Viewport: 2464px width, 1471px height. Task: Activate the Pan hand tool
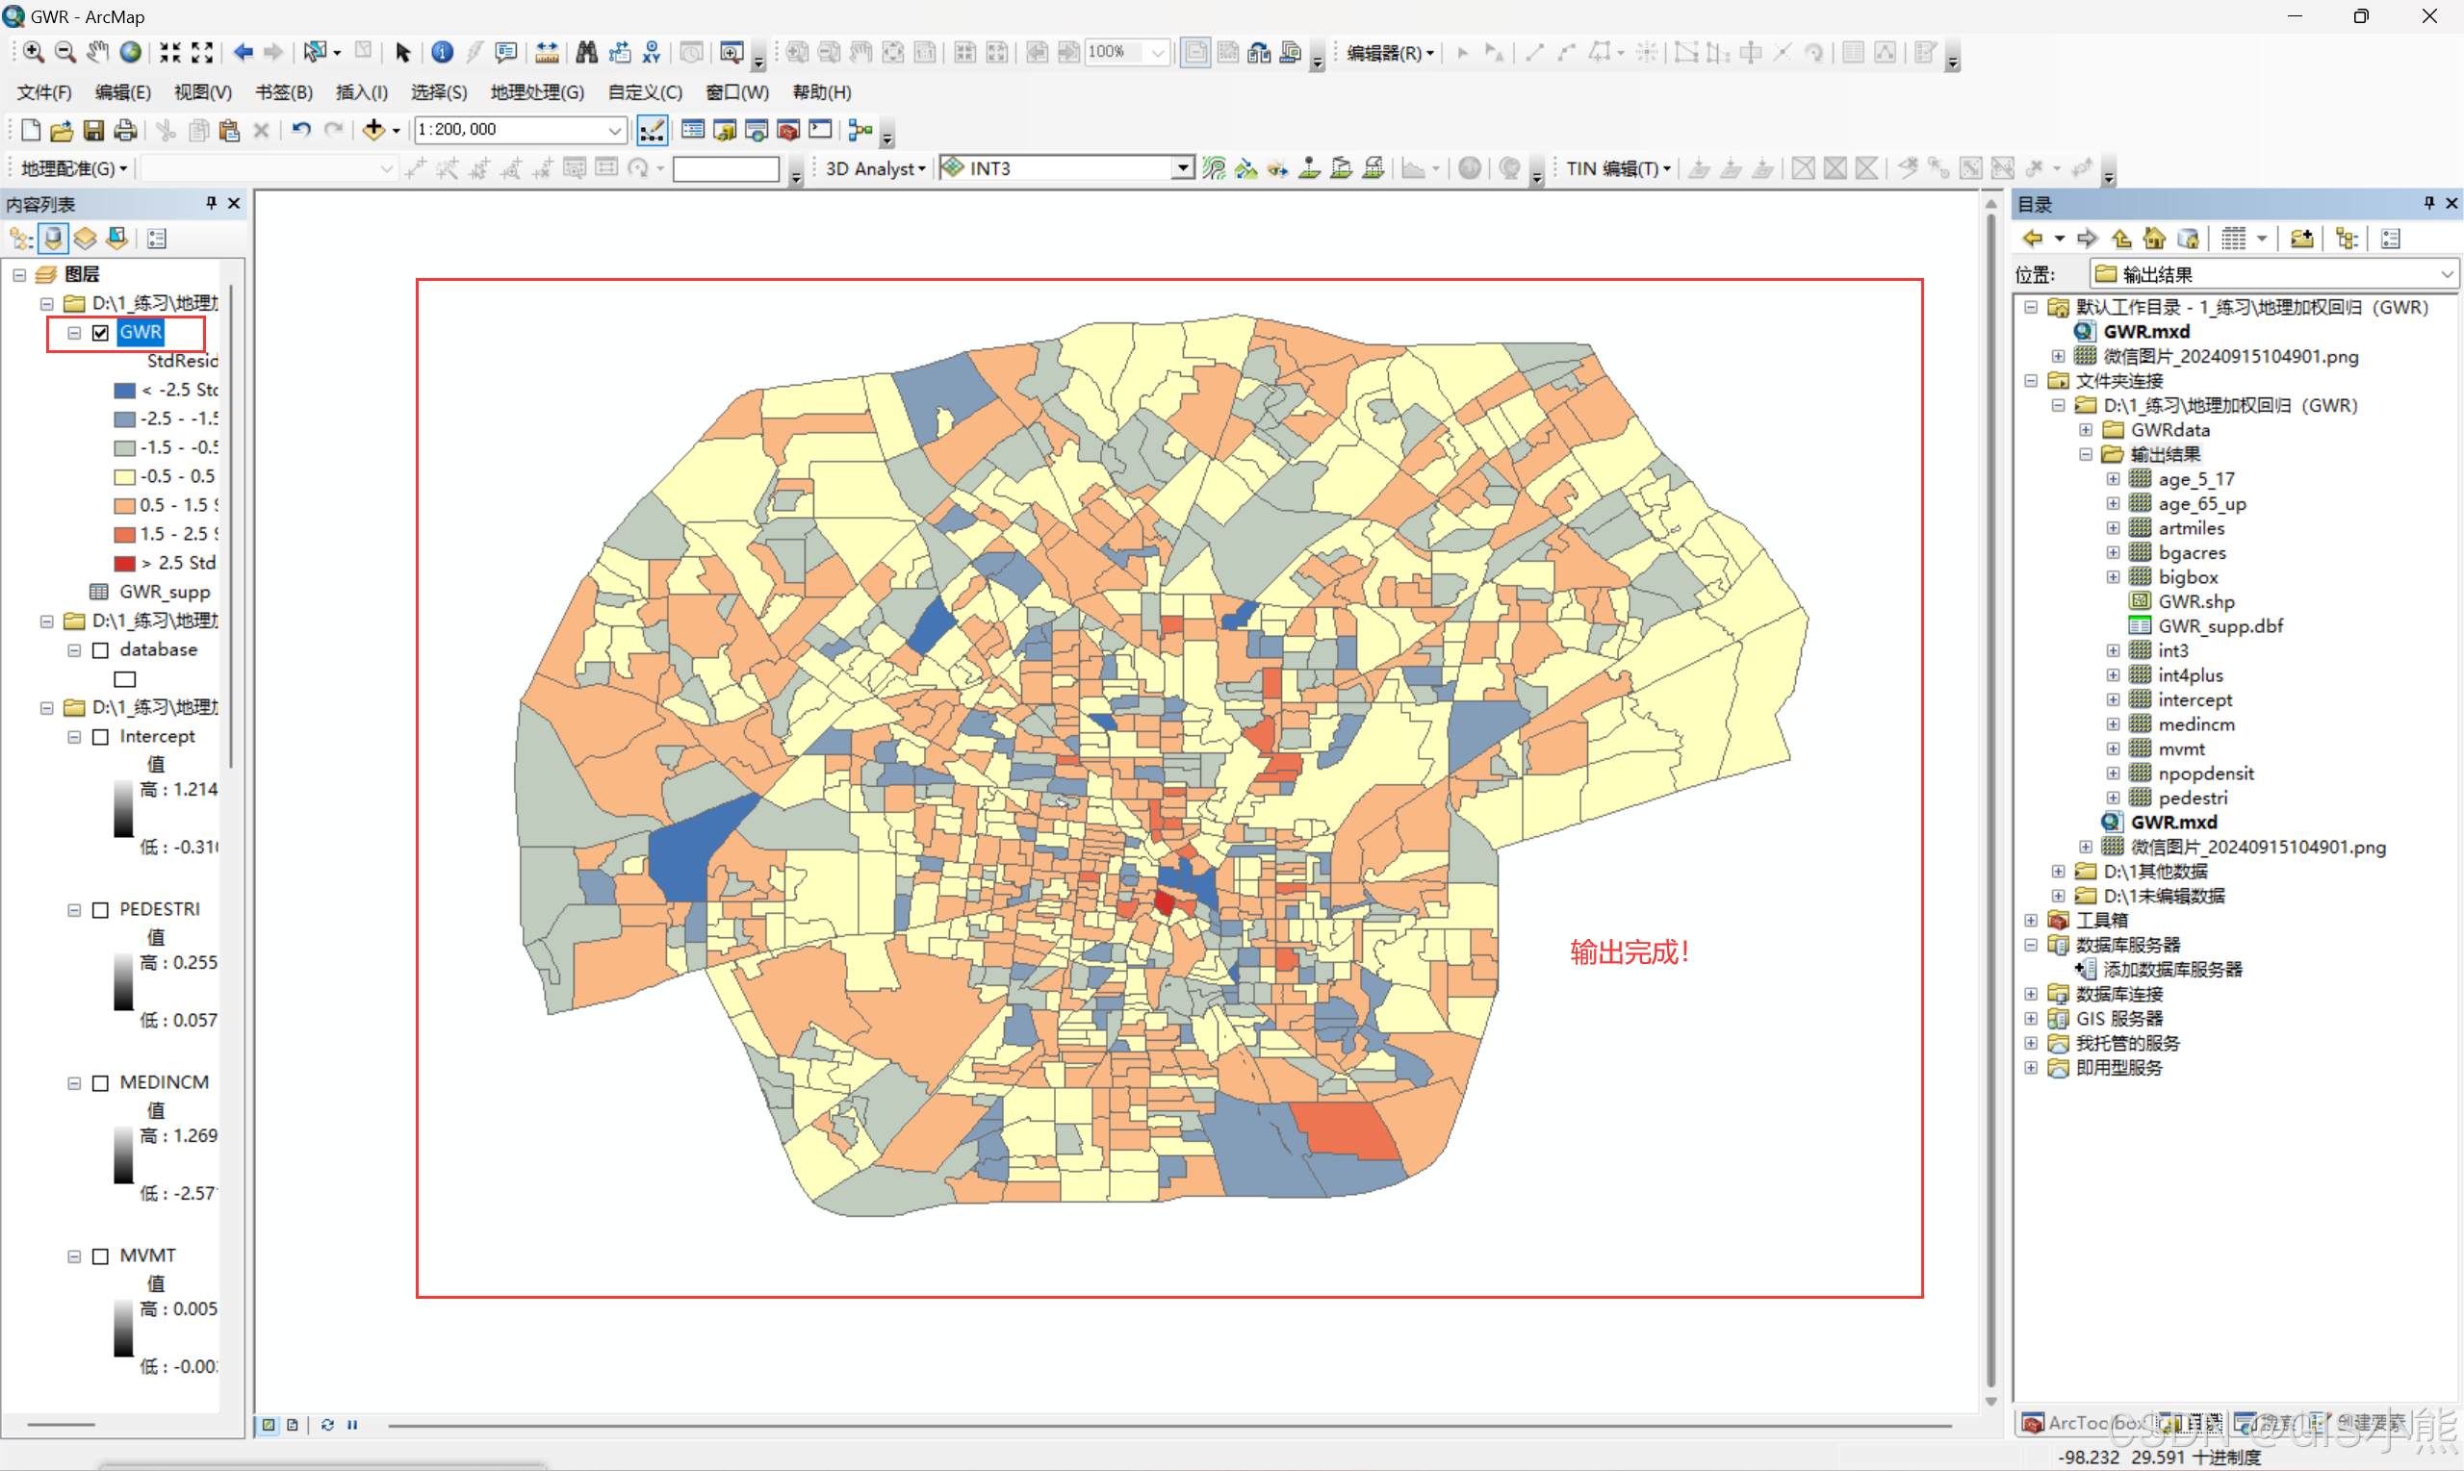coord(97,53)
